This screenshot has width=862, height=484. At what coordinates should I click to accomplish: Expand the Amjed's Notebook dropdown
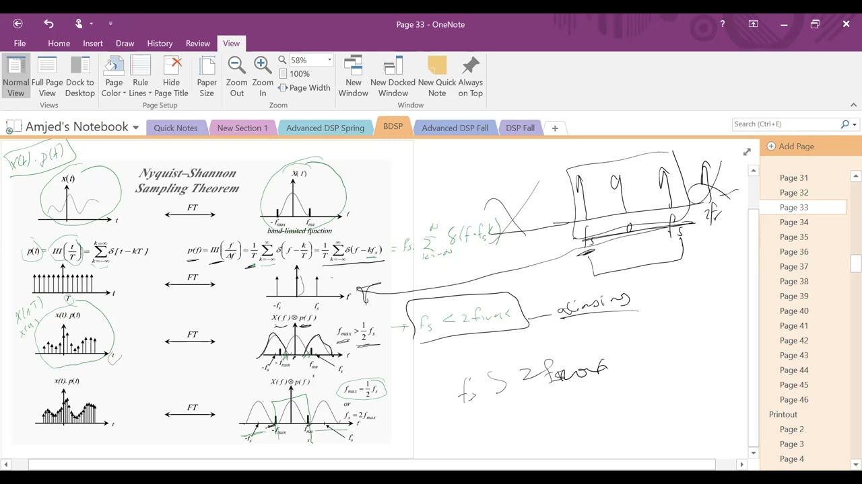click(x=135, y=127)
